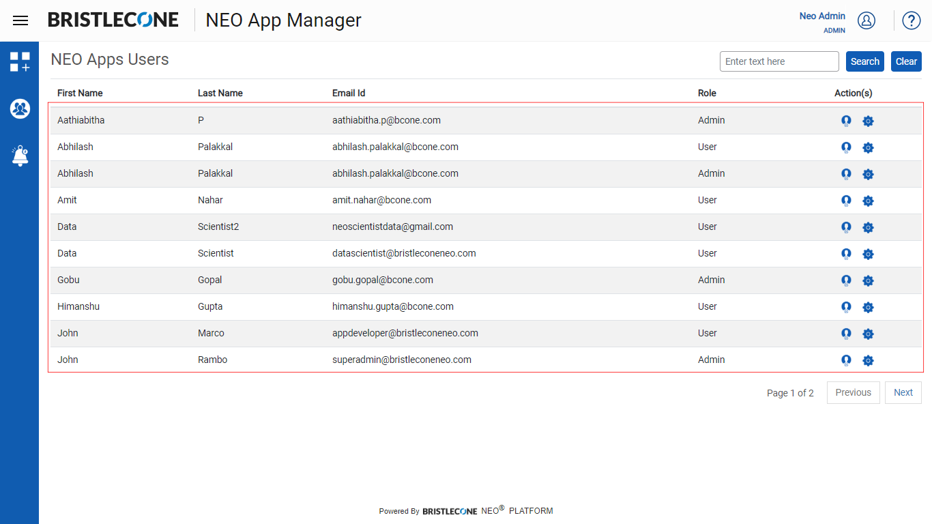Click the First Name column header
The image size is (932, 524).
click(80, 93)
